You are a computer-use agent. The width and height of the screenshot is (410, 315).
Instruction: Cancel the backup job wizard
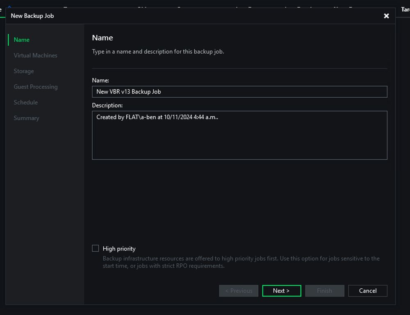tap(368, 291)
